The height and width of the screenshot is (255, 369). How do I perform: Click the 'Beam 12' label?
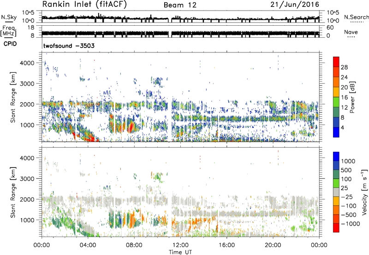click(180, 5)
